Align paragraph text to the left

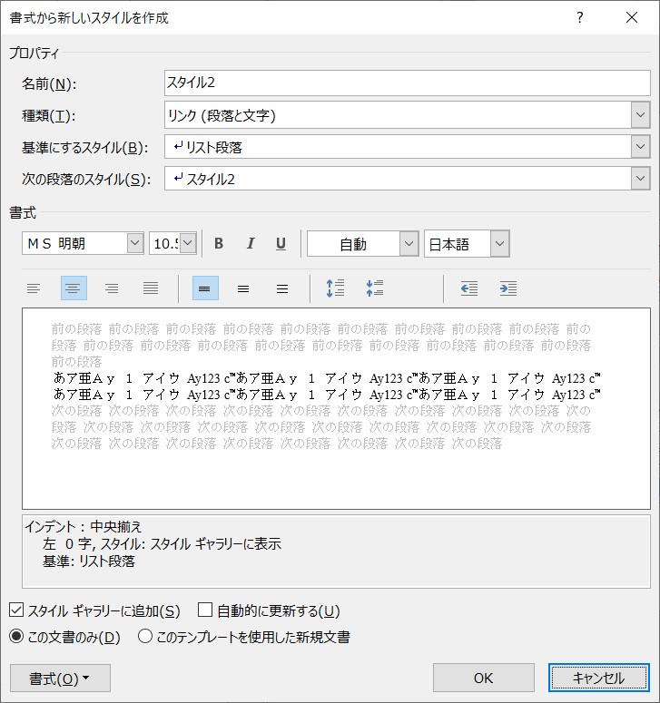[34, 288]
